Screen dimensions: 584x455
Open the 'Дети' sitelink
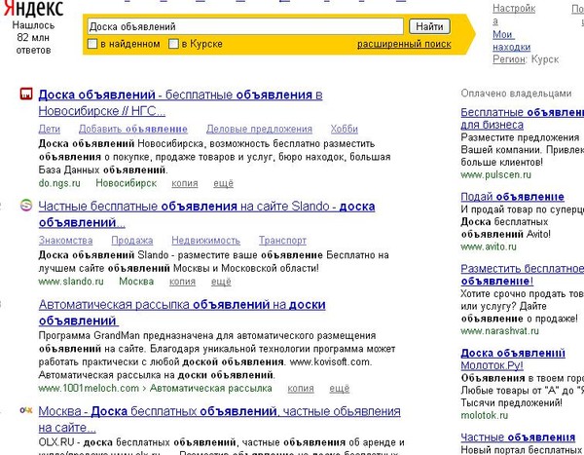coord(50,129)
